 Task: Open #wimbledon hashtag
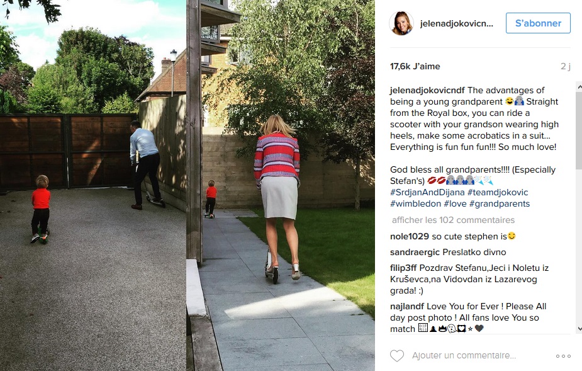pos(415,203)
